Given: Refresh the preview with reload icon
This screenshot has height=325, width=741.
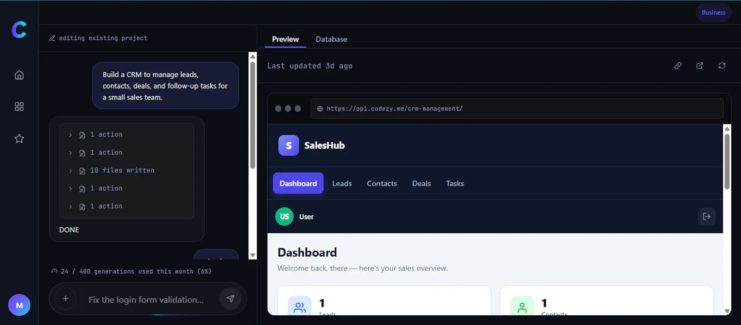Looking at the screenshot, I should 722,66.
